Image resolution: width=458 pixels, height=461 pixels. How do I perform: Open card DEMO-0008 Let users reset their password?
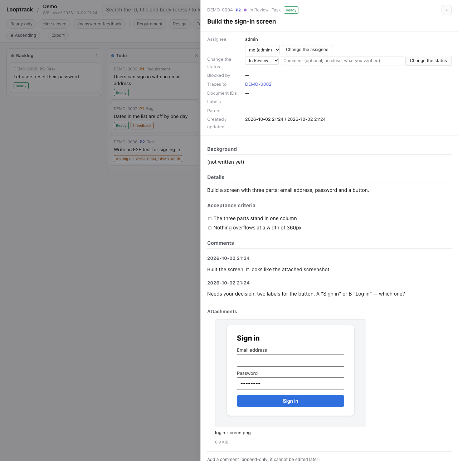click(x=54, y=78)
